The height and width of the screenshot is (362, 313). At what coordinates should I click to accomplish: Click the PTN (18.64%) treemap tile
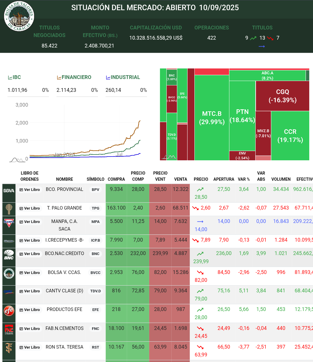coord(242,116)
